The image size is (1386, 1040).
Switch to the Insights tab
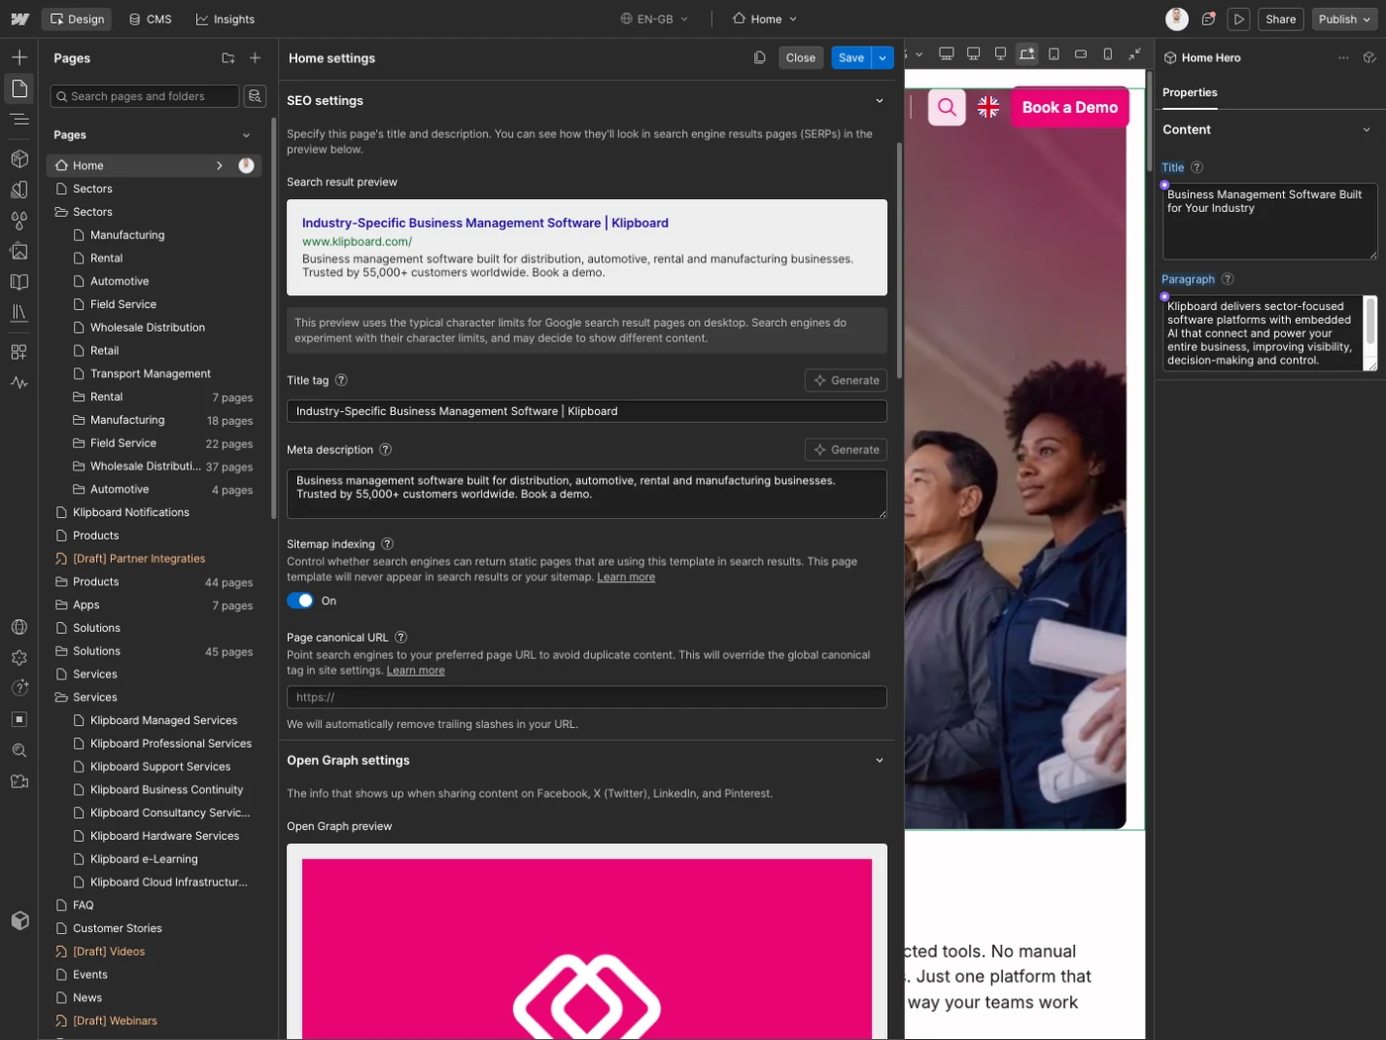[x=226, y=19]
